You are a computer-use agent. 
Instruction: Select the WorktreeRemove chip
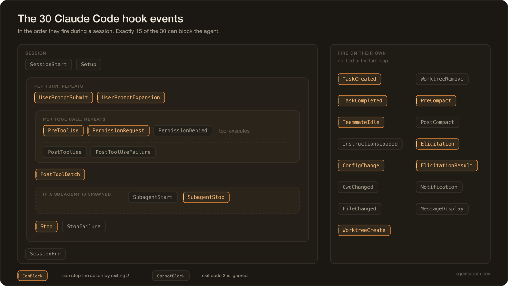pos(442,79)
